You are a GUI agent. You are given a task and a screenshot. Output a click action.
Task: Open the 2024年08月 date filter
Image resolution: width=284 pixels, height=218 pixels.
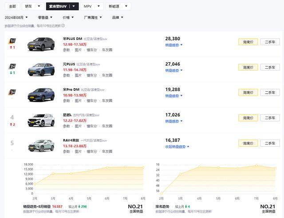point(16,18)
